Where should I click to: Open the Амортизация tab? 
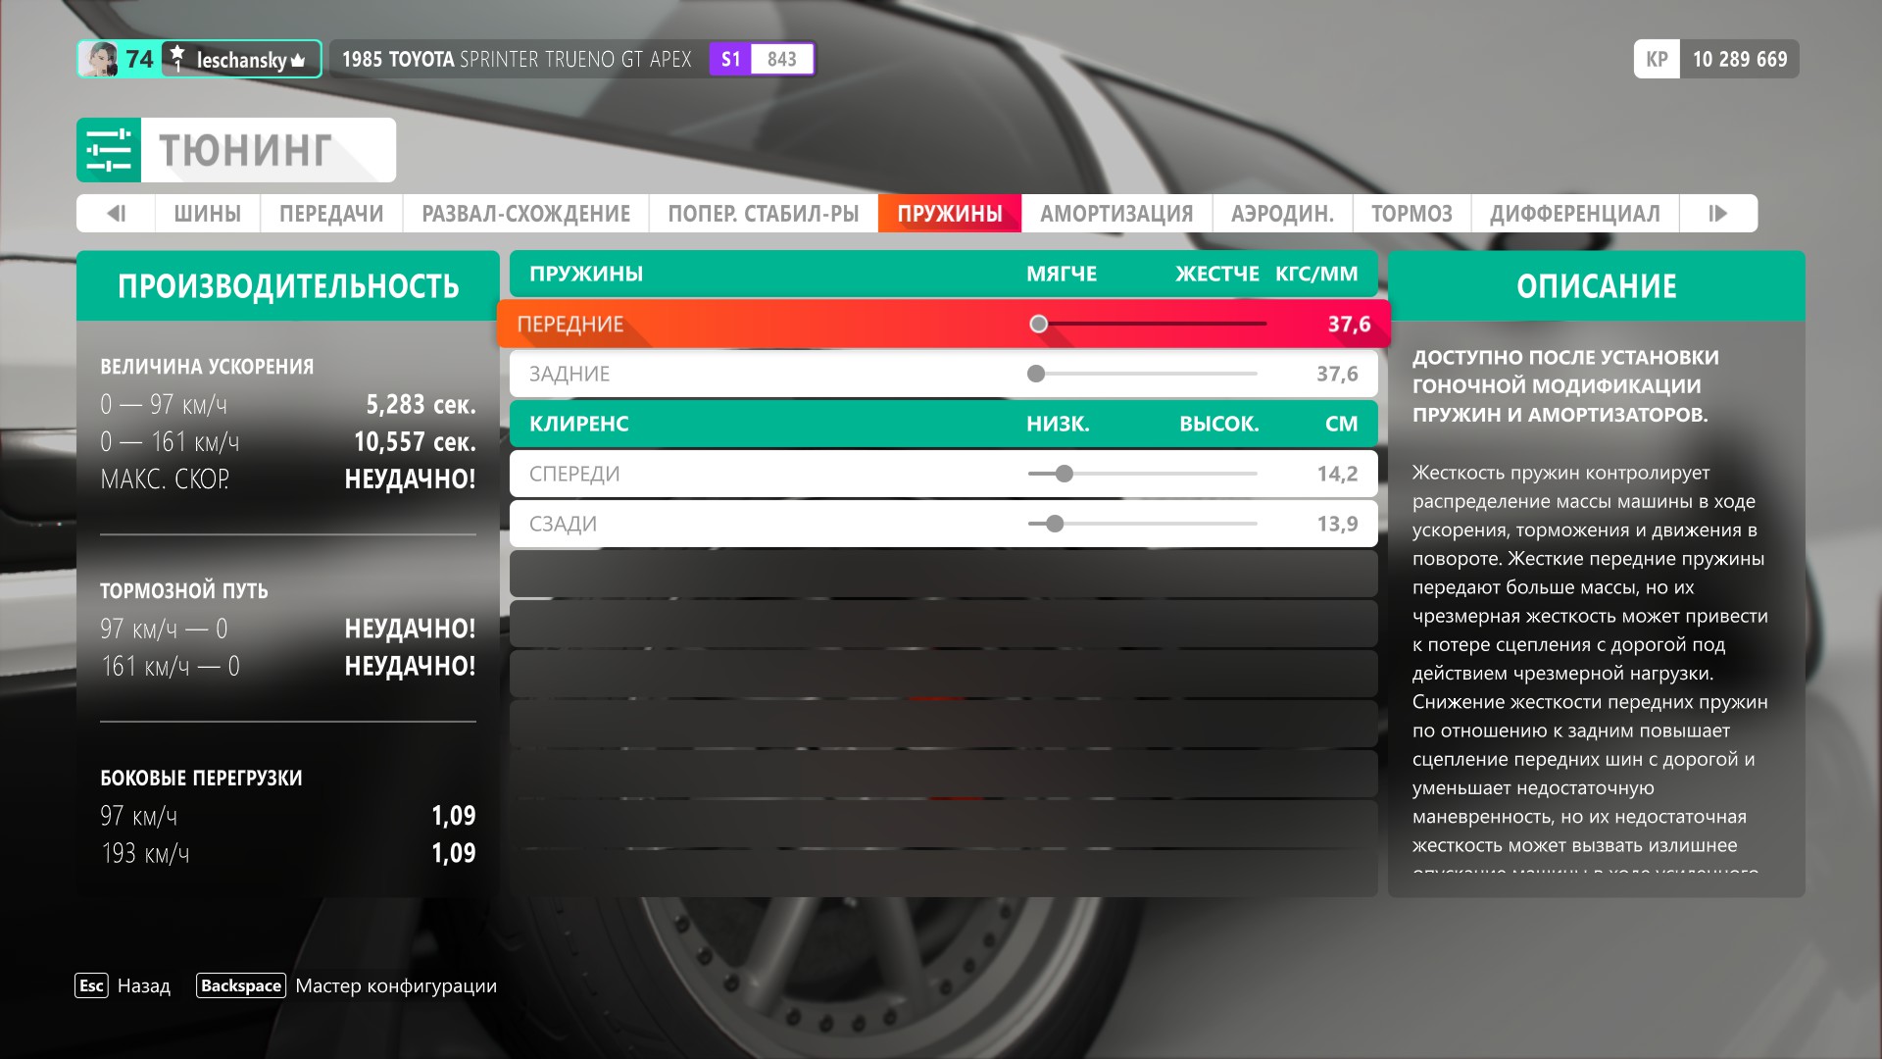pos(1116,214)
